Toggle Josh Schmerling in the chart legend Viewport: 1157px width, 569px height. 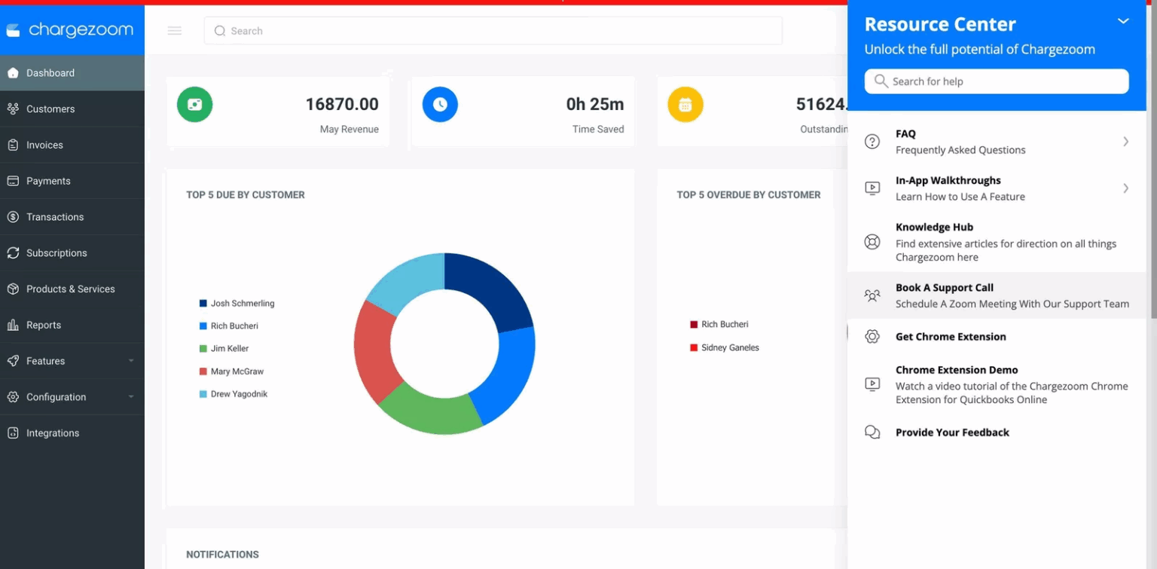[x=236, y=303]
